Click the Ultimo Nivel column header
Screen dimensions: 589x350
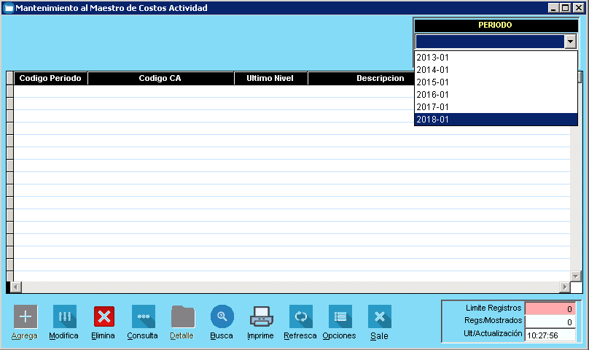[x=270, y=78]
